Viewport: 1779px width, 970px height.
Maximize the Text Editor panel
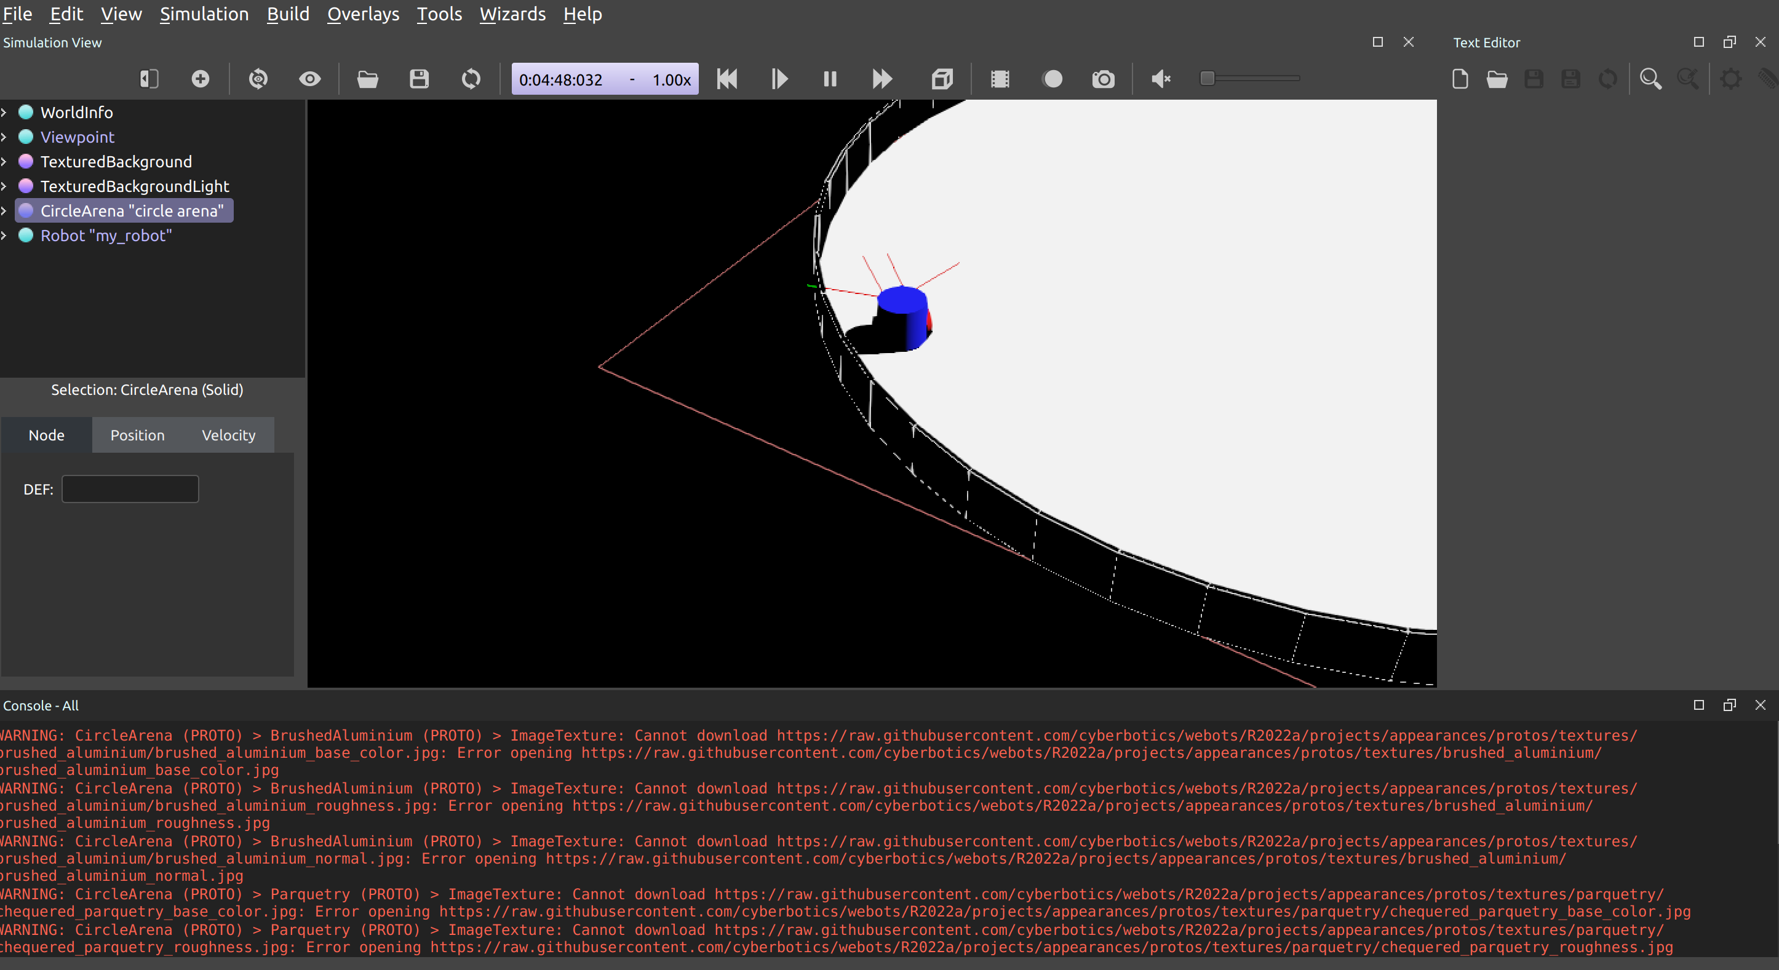[x=1699, y=42]
